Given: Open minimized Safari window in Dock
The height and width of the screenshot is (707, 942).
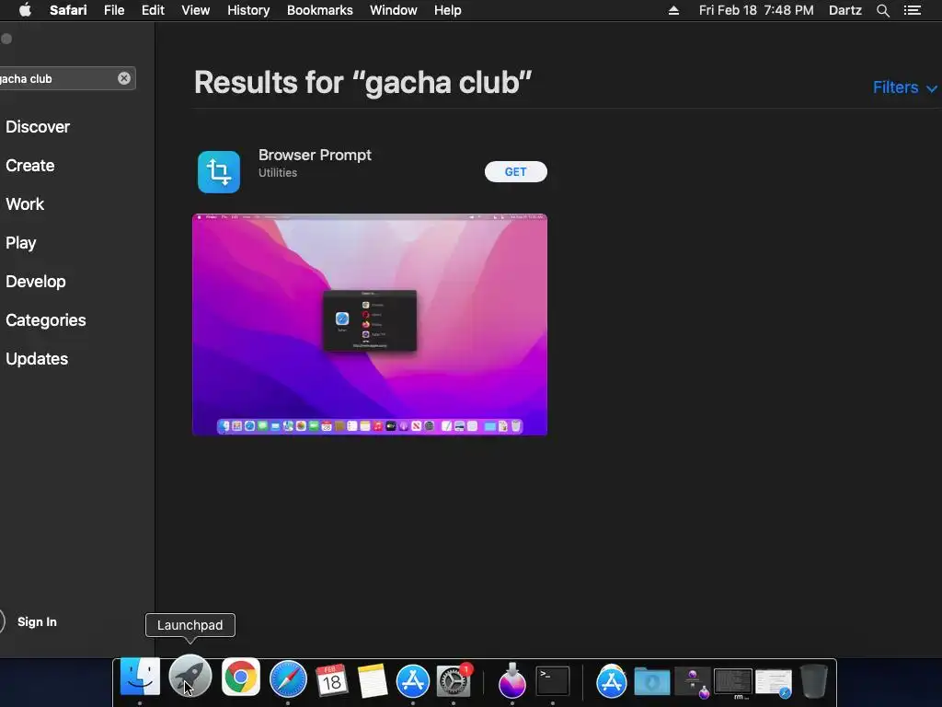Looking at the screenshot, I should point(774,683).
